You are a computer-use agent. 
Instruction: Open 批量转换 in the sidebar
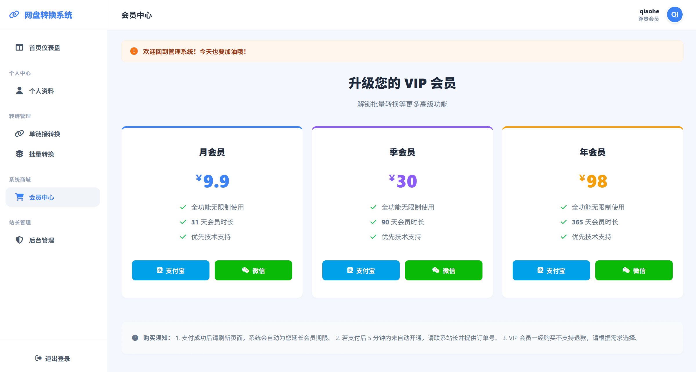pos(41,154)
